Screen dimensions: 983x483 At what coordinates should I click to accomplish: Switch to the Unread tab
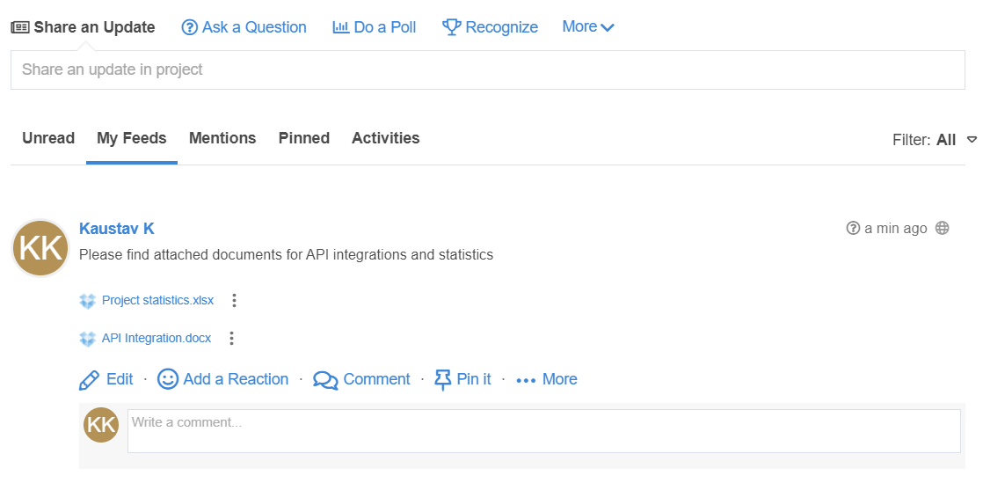48,138
